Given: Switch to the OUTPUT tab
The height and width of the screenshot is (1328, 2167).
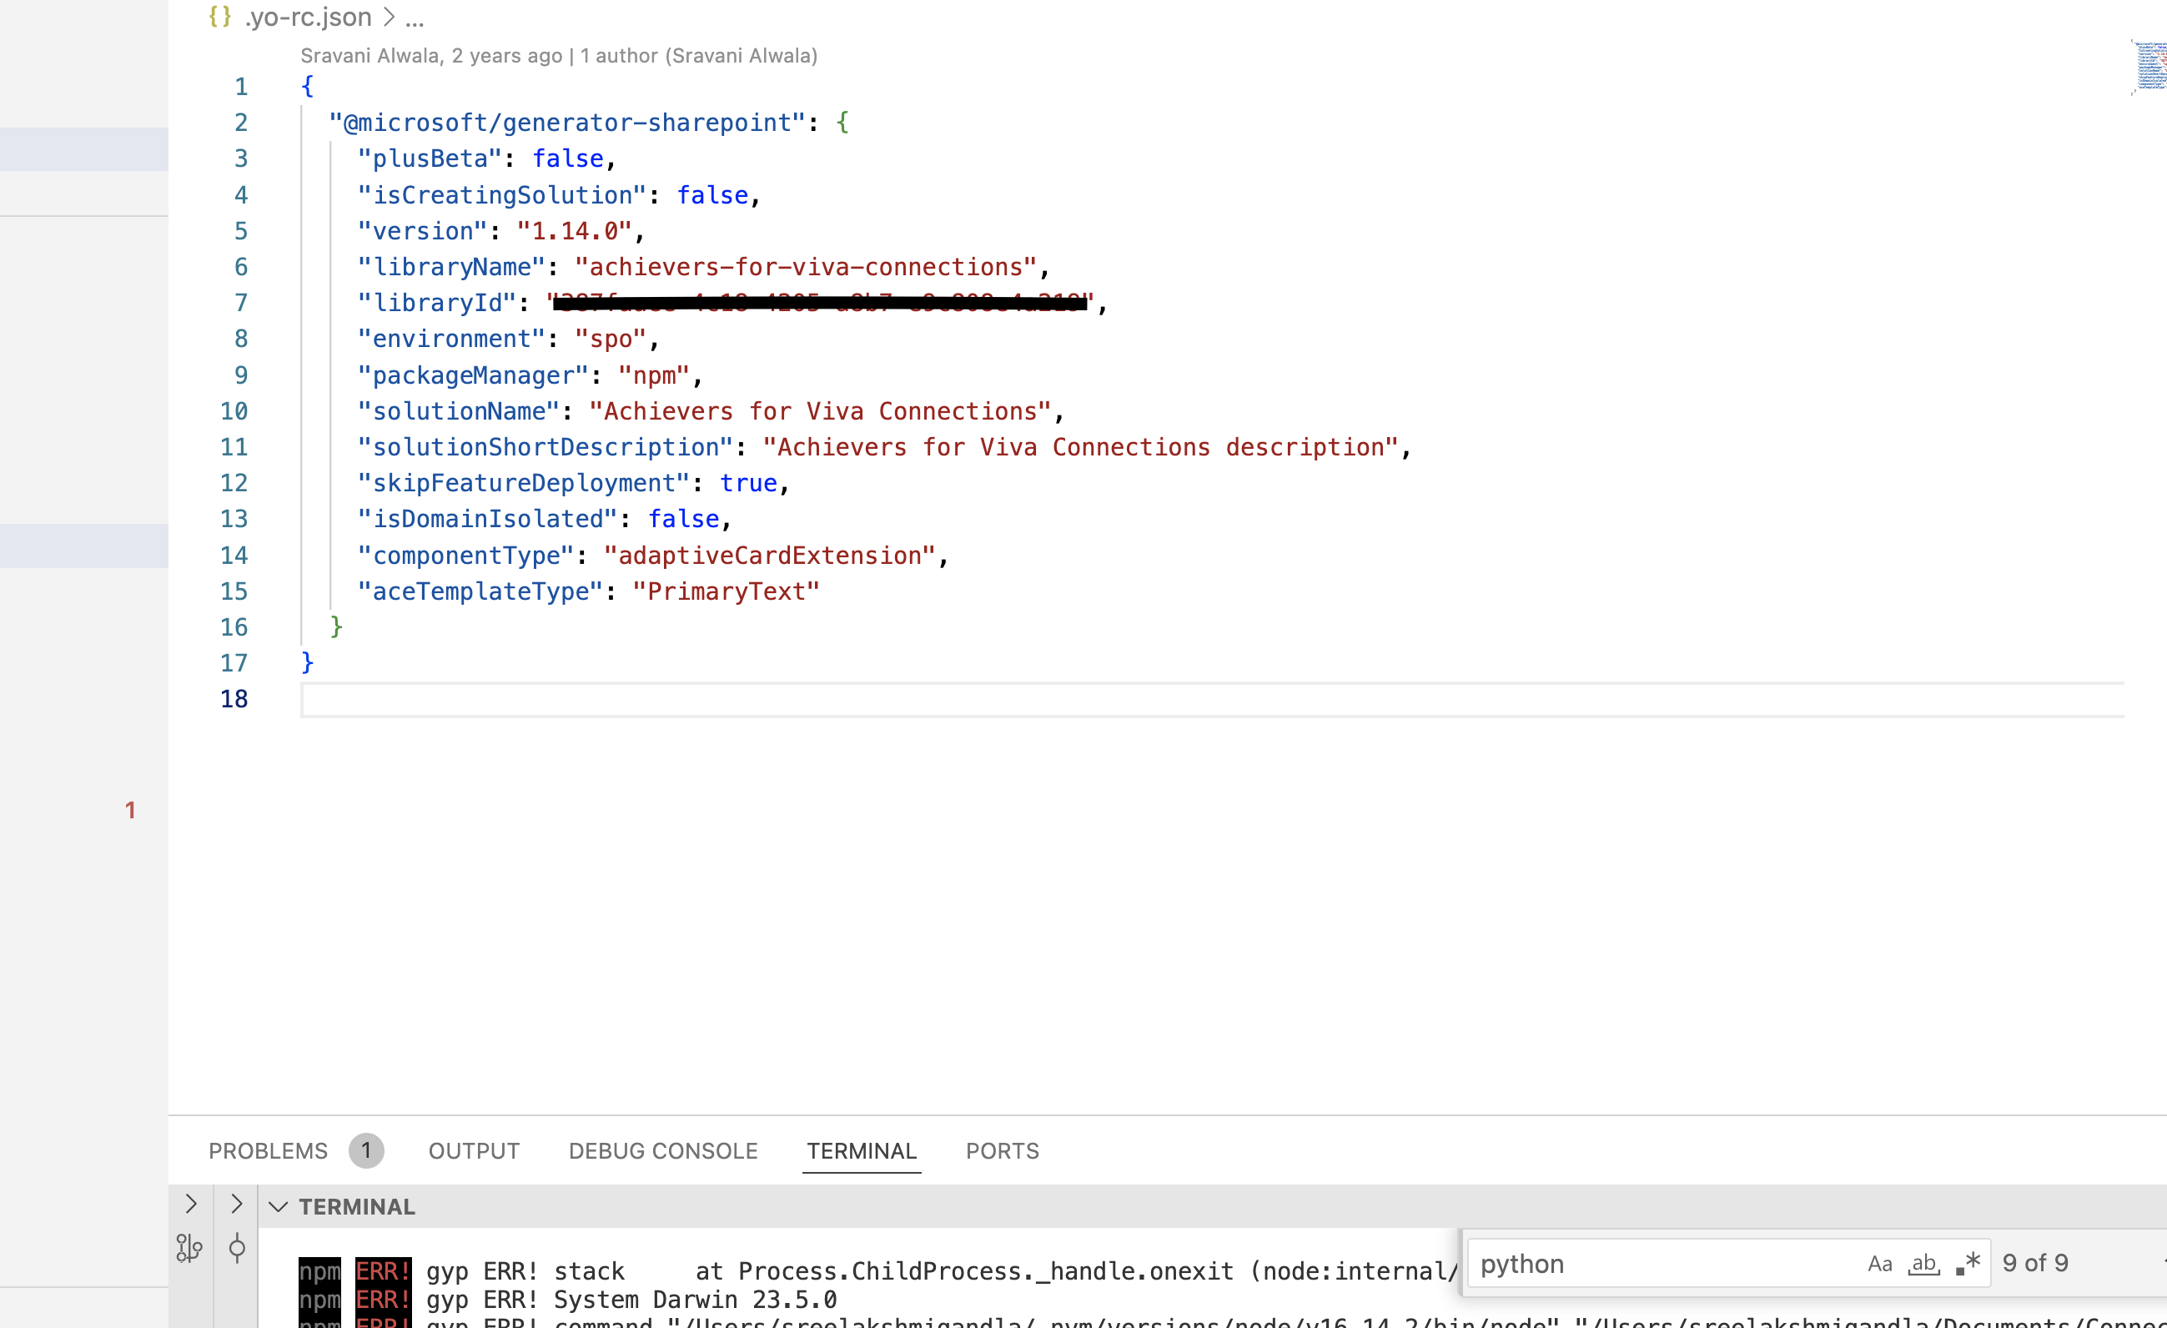Looking at the screenshot, I should point(474,1150).
